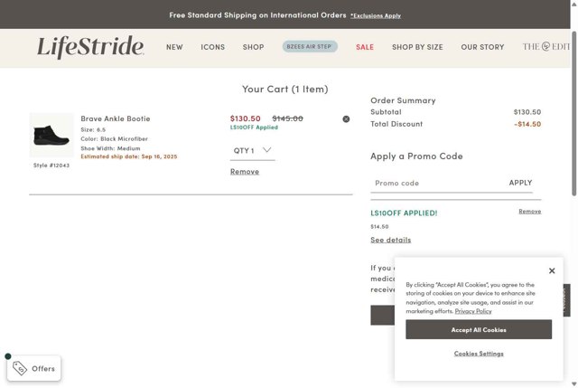Click the 'LS10OFF Applied' text under the price
This screenshot has width=578, height=388.
[x=254, y=128]
